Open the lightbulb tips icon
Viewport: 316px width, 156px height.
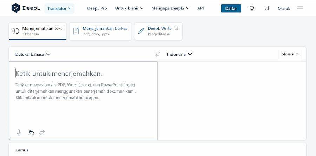click(252, 8)
